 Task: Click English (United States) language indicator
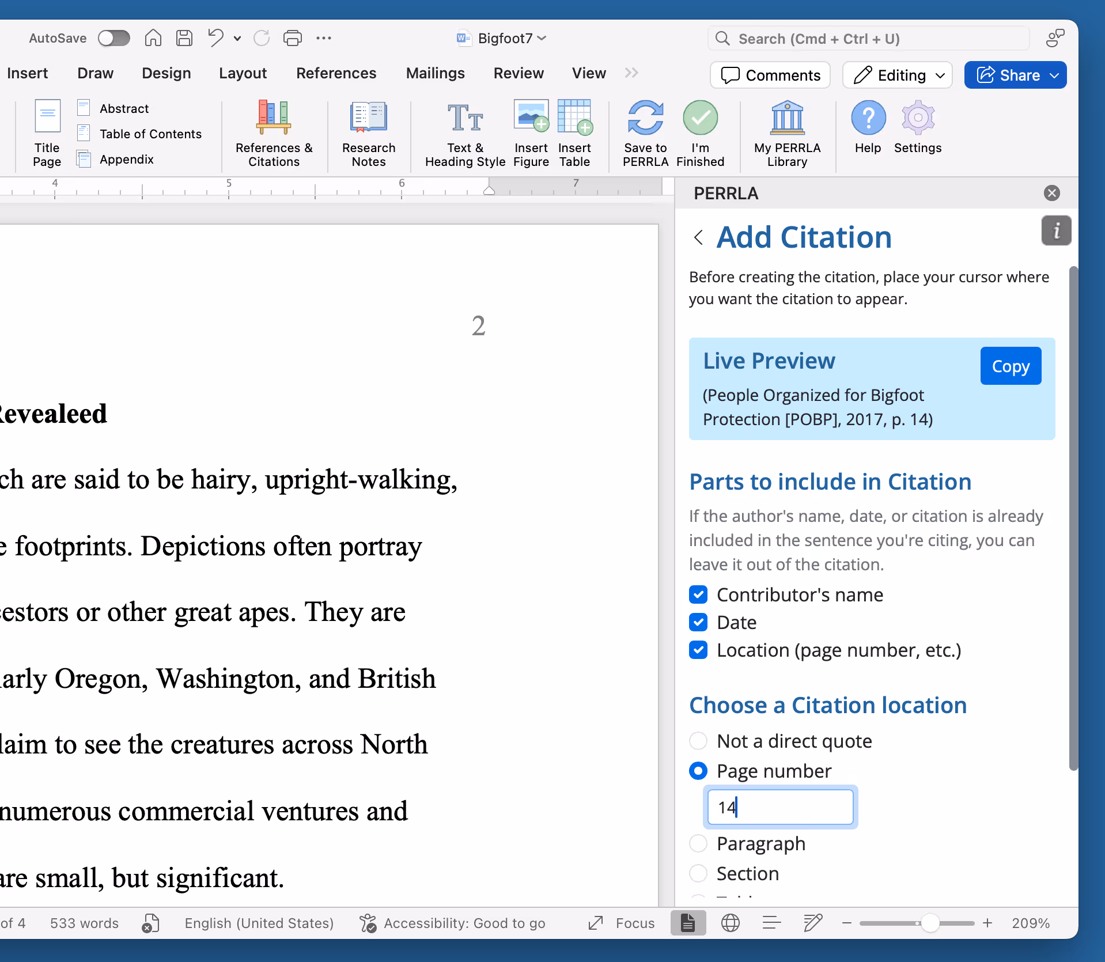pos(259,923)
